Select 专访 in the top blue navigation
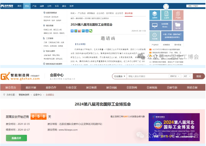The image size is (206, 146). point(57,6)
